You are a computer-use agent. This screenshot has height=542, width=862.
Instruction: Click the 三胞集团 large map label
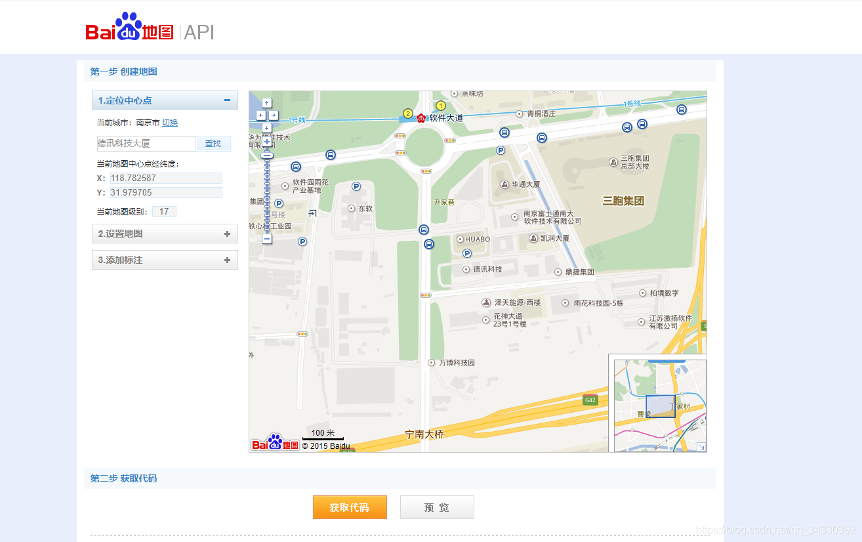click(x=623, y=201)
